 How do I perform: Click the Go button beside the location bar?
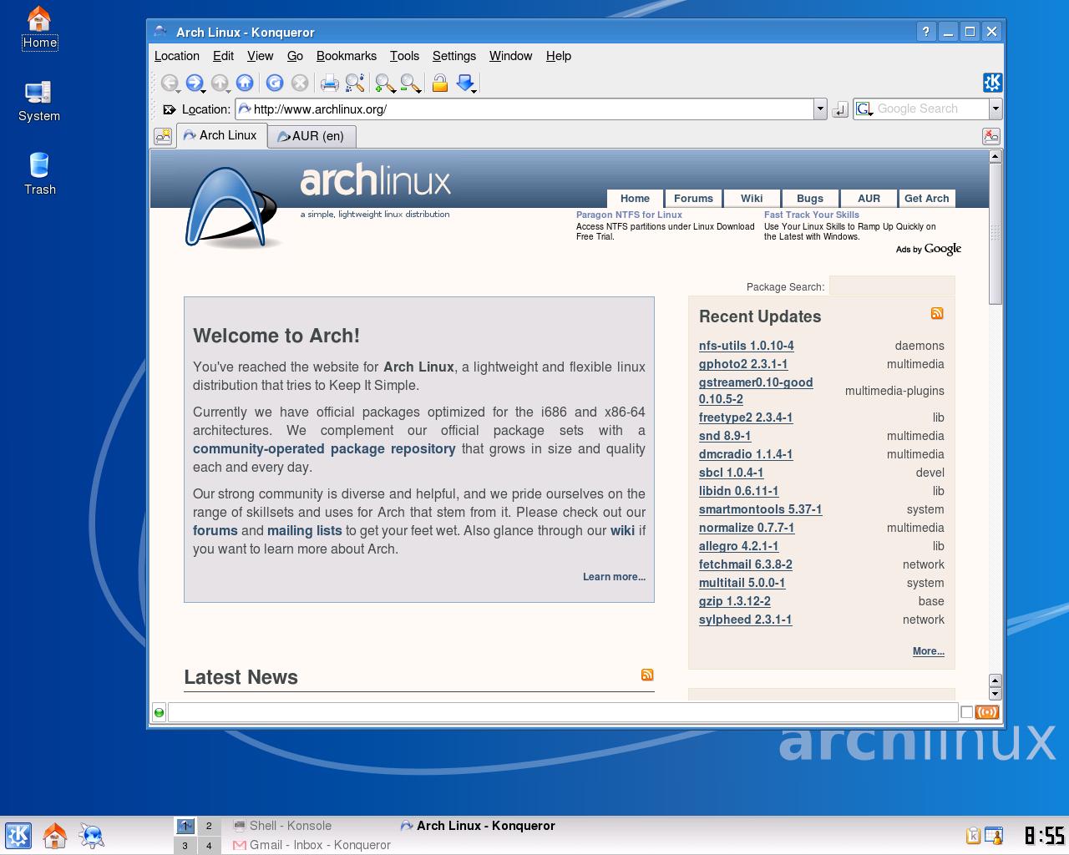840,109
